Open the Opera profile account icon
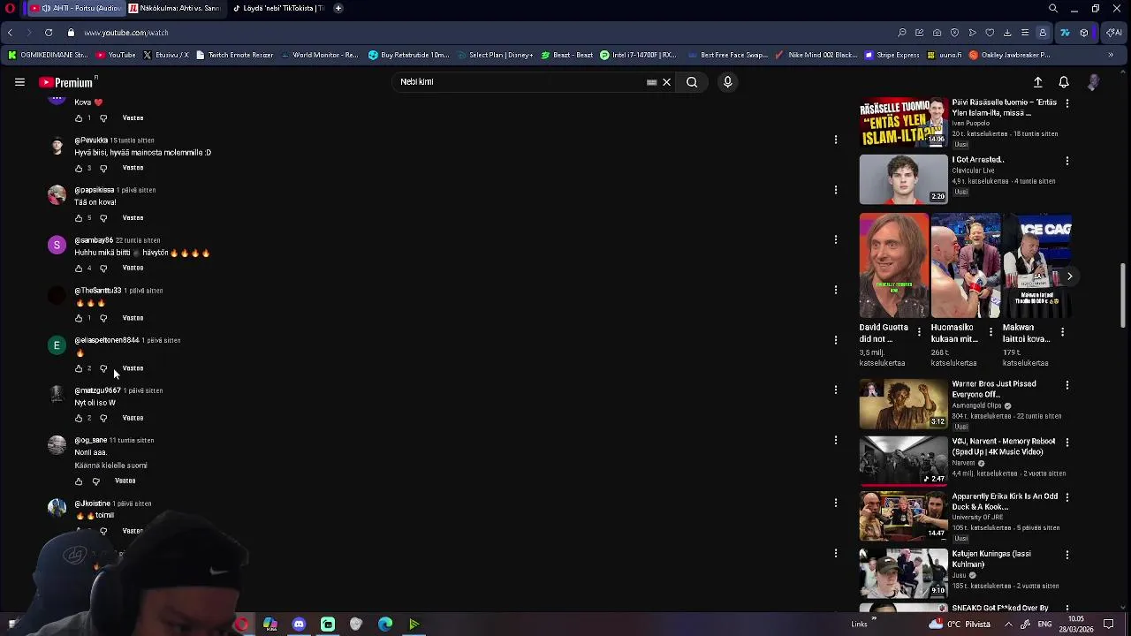 1043,33
